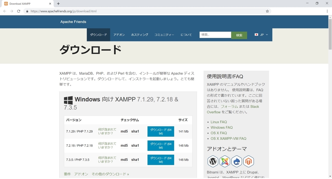Select the Download XAMPP browser tab
The width and height of the screenshot is (332, 179).
click(28, 4)
